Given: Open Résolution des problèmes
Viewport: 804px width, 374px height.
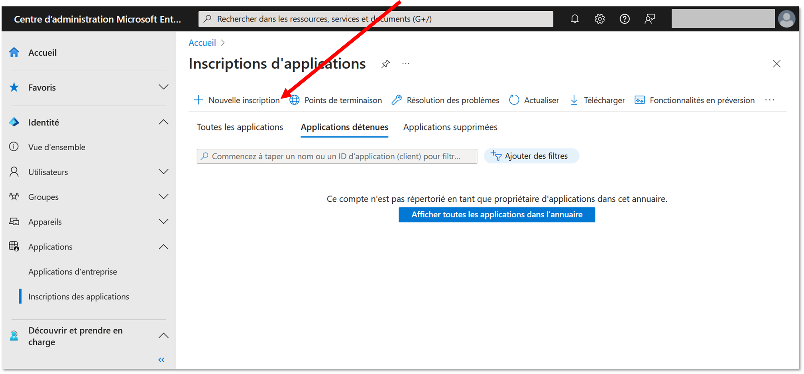Looking at the screenshot, I should 445,100.
